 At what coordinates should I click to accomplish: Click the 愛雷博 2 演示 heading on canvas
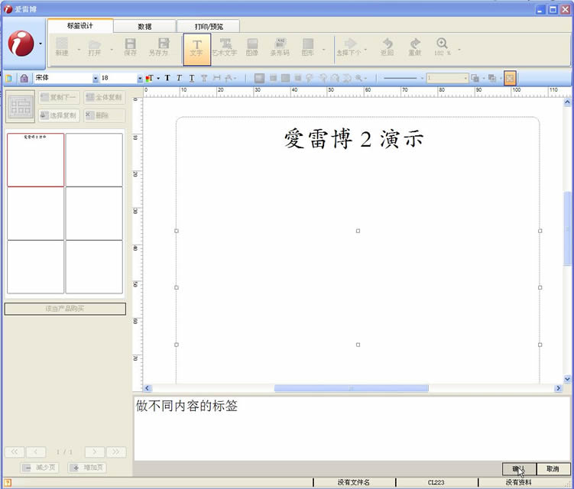pos(354,139)
